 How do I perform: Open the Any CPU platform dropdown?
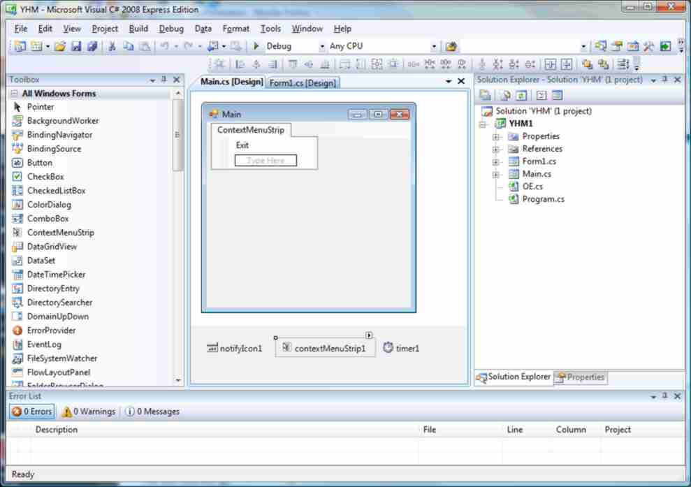tap(434, 46)
